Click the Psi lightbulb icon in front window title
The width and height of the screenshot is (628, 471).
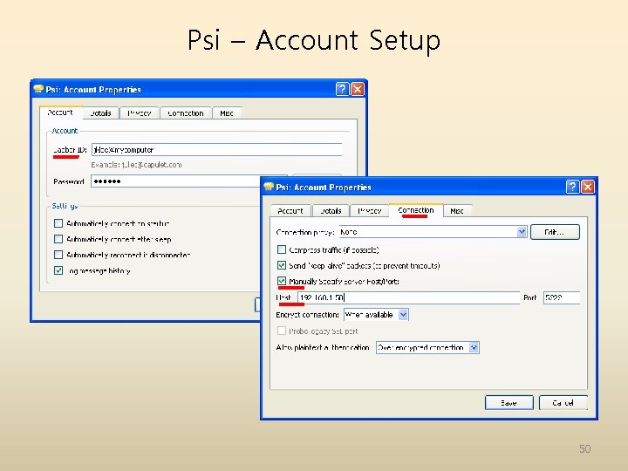pyautogui.click(x=269, y=187)
